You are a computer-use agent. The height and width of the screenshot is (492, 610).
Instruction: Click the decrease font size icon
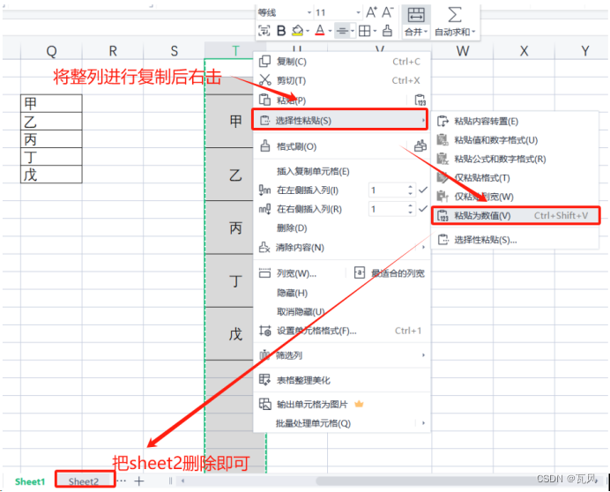pyautogui.click(x=388, y=12)
